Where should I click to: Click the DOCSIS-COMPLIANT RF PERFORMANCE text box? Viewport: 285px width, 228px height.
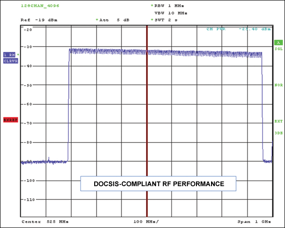point(158,184)
